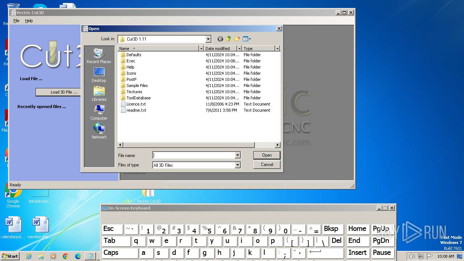
Task: Open Edge from the taskbar
Action: [x=78, y=256]
